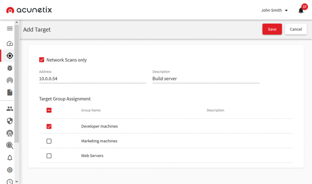Click the Cancel button

296,29
